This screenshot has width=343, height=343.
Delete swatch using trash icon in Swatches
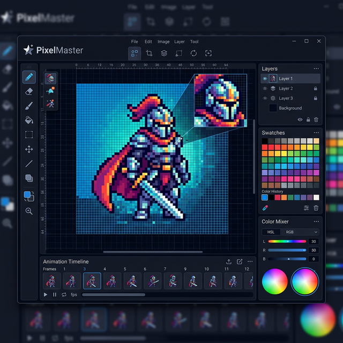(316, 208)
